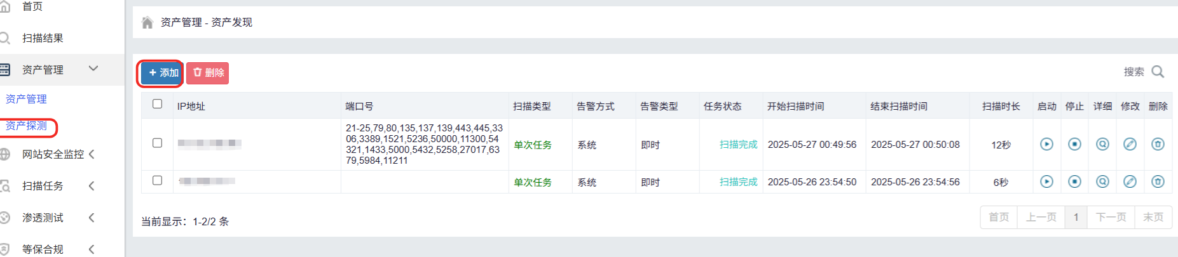Open the 扫描结果 menu item
Image resolution: width=1178 pixels, height=257 pixels.
pos(43,38)
